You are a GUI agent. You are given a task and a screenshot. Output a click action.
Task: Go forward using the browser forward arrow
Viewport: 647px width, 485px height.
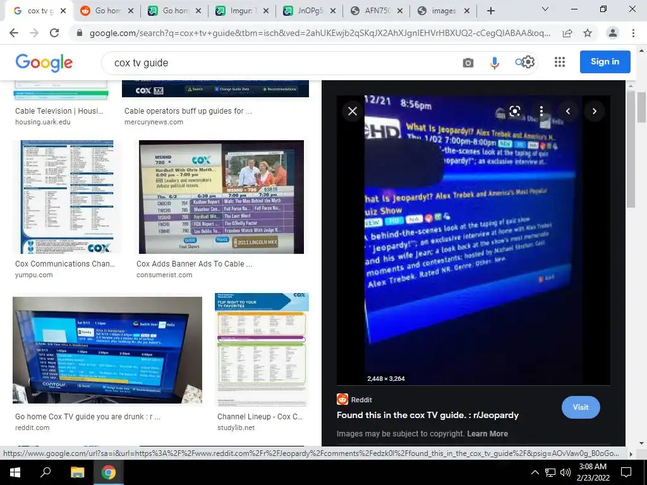point(34,33)
